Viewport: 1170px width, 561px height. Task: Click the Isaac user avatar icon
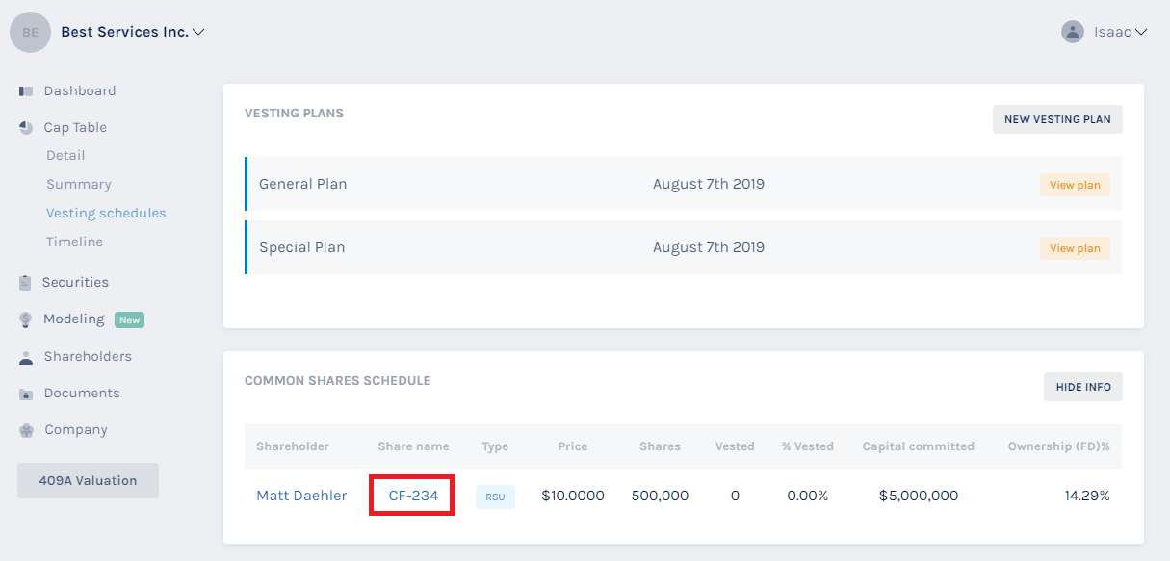pos(1072,32)
